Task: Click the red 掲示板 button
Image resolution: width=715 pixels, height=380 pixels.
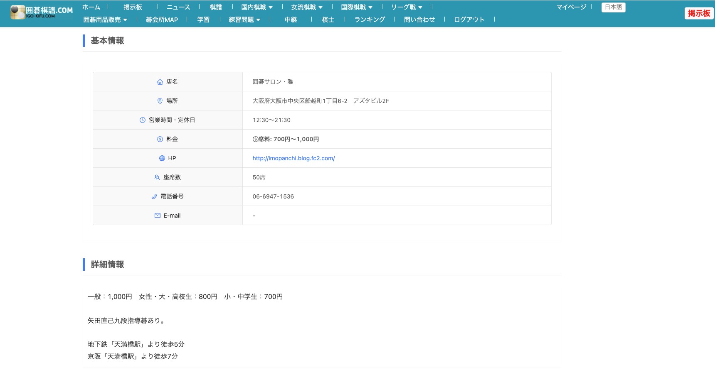Action: point(700,13)
